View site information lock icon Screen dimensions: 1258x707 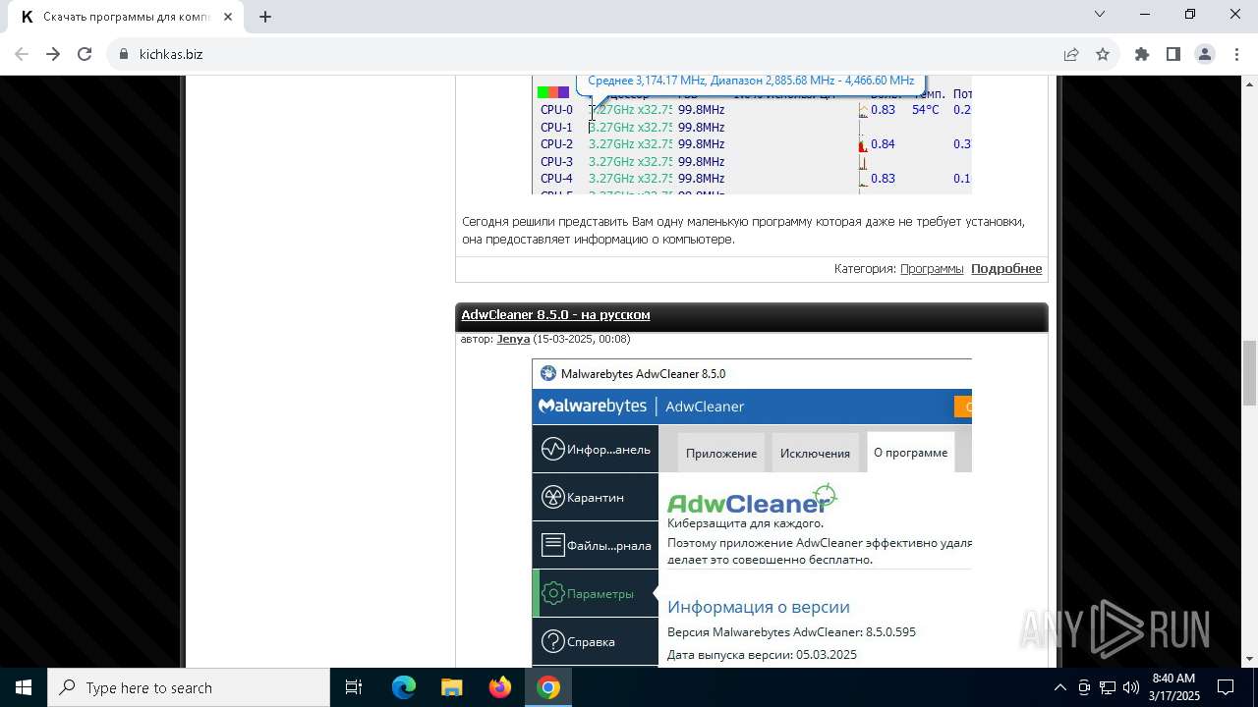coord(124,54)
